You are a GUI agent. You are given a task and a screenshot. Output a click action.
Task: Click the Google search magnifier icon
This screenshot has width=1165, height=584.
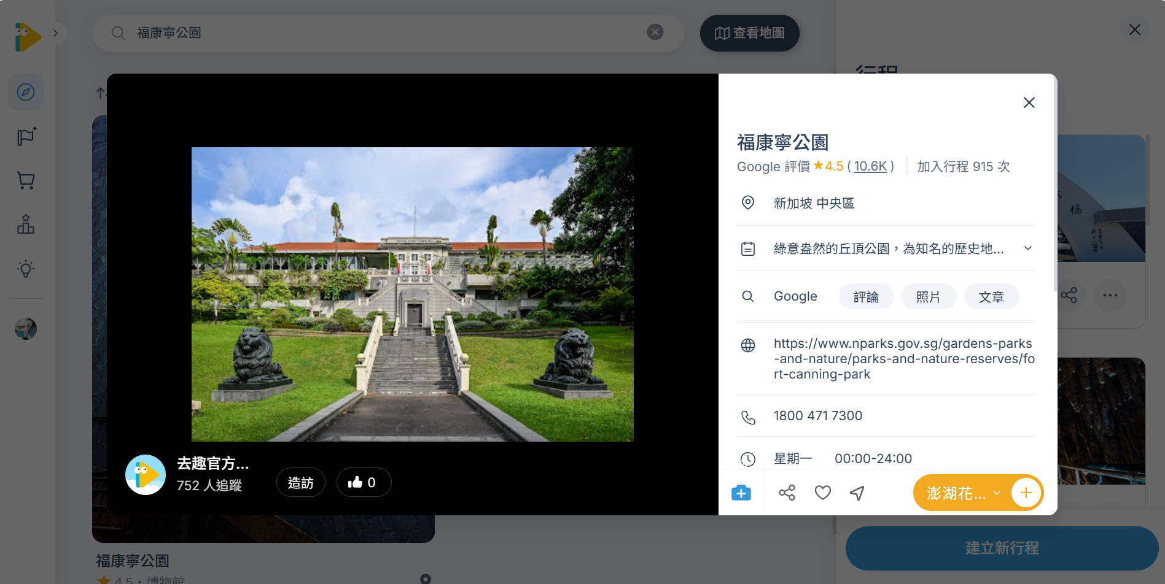(x=748, y=296)
